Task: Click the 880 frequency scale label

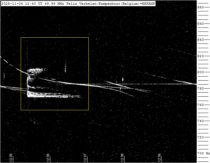Action: (x=201, y=7)
